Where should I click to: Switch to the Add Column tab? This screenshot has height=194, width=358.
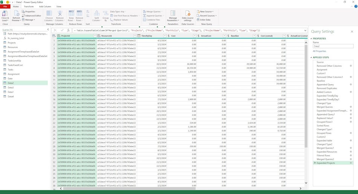point(45,6)
